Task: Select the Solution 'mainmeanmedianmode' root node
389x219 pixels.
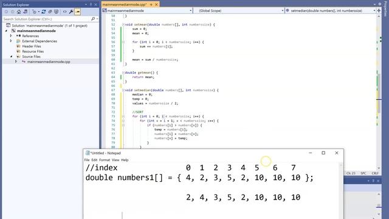Action: coord(50,26)
